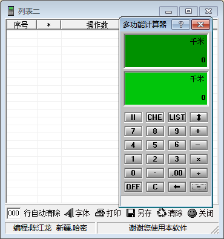
Task: Turn off calculator with OFF key
Action: tap(133, 187)
